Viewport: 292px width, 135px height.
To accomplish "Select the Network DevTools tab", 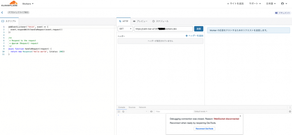I will coord(143,107).
